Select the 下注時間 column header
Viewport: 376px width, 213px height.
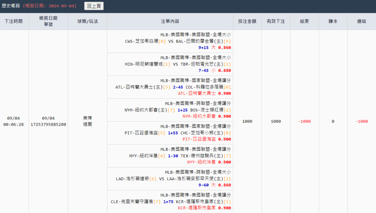pos(14,21)
